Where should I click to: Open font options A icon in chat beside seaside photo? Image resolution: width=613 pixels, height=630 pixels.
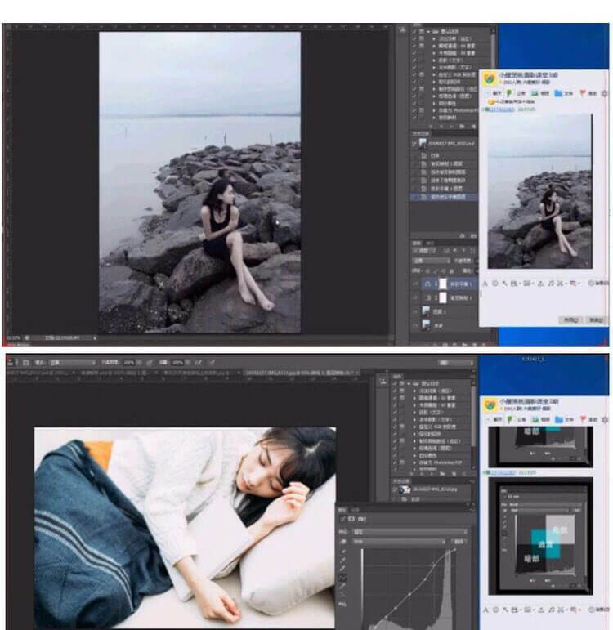pos(485,284)
